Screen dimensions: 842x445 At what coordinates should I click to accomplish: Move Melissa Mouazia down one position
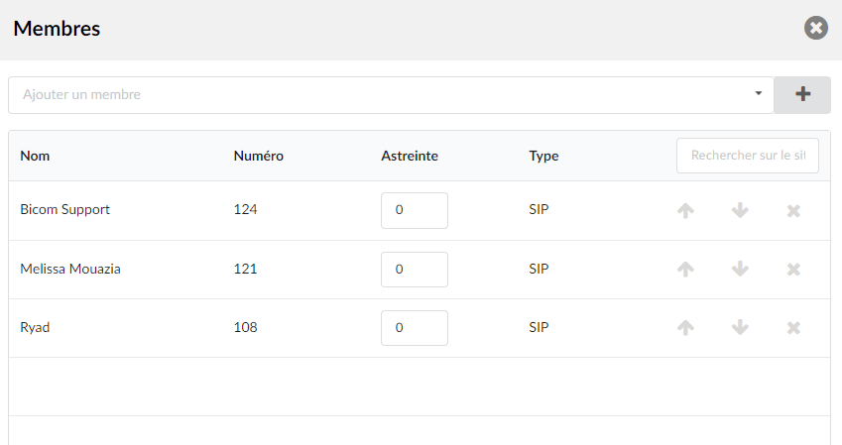coord(740,269)
